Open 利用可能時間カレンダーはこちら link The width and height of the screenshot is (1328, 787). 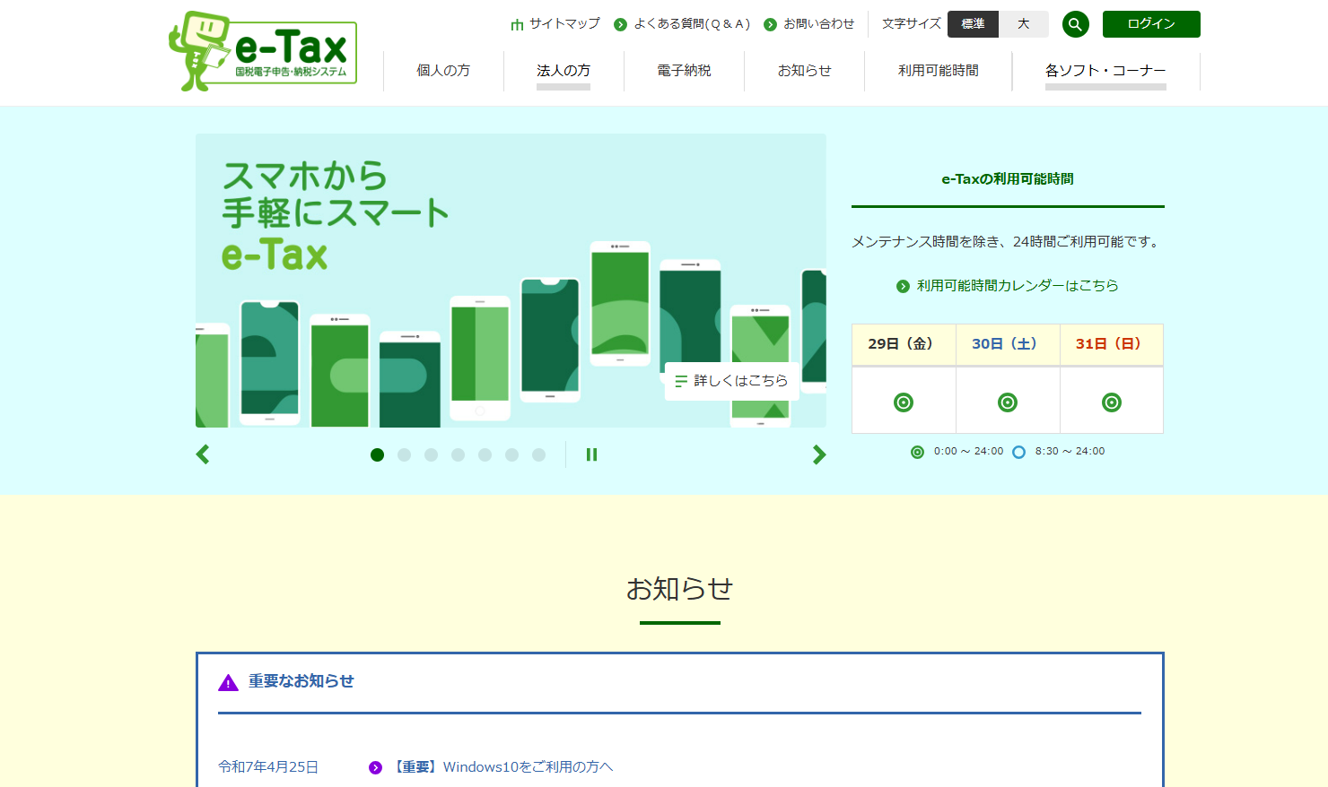1018,286
